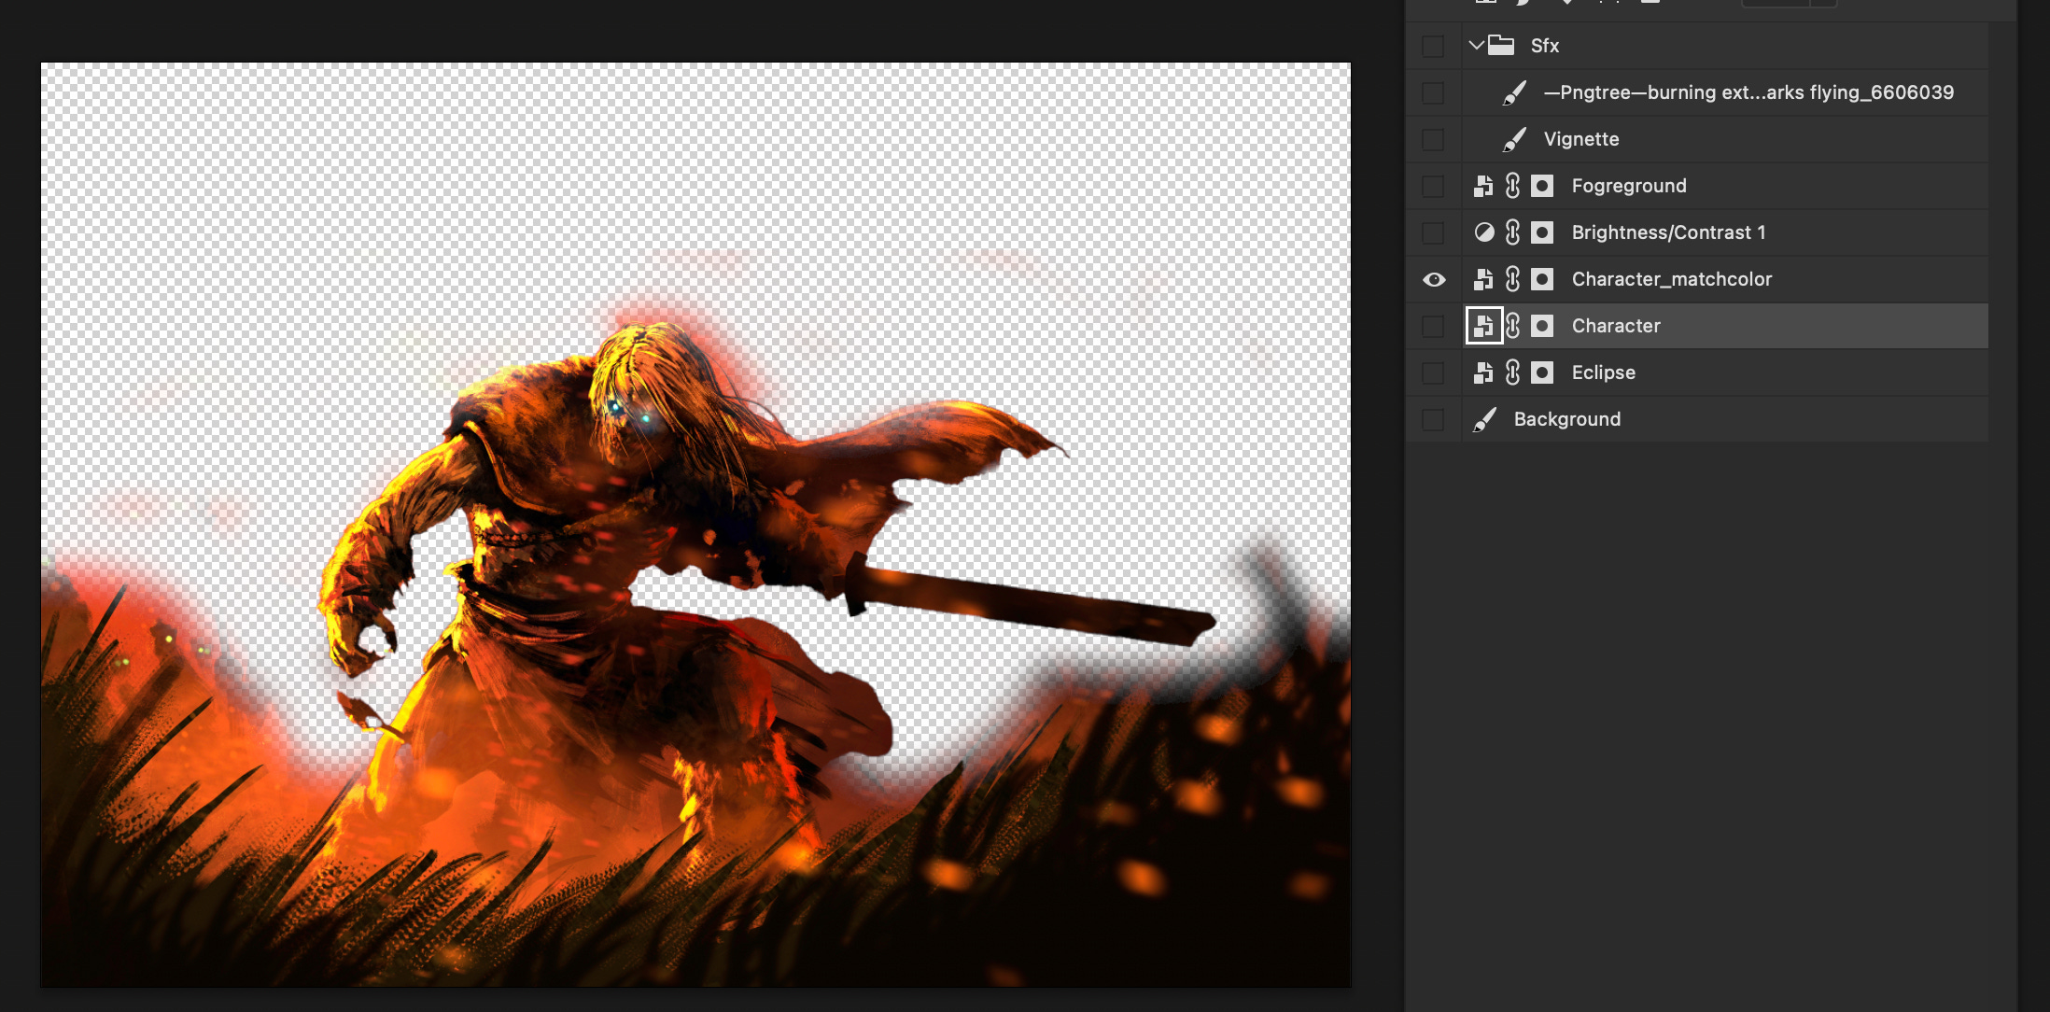Click the highlighted Character smart object icon

point(1484,326)
